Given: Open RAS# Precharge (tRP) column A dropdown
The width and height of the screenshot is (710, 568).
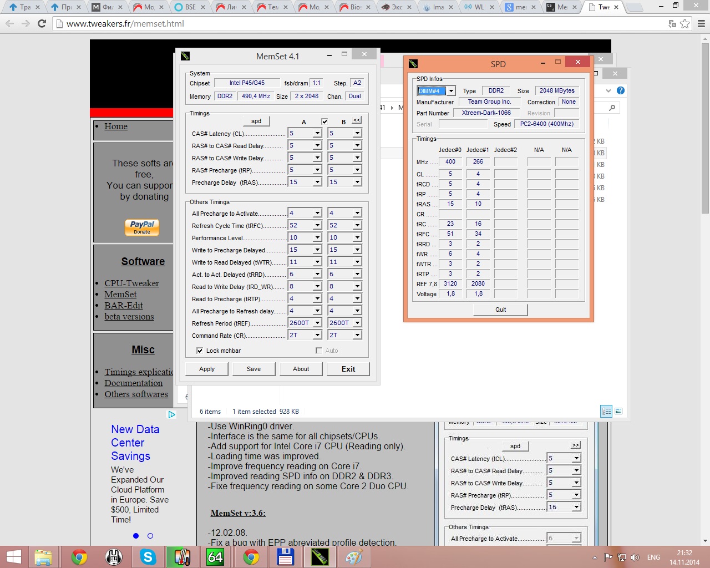Looking at the screenshot, I should click(x=317, y=170).
